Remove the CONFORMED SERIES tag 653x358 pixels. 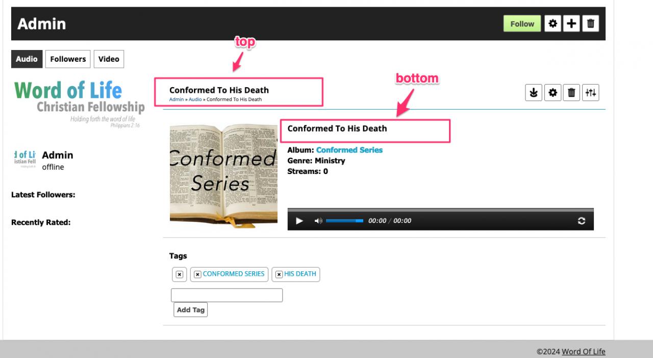click(x=197, y=274)
